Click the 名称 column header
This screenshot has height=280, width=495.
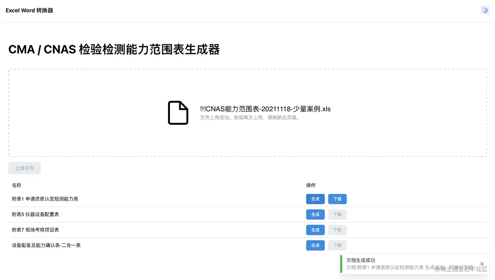pyautogui.click(x=17, y=185)
